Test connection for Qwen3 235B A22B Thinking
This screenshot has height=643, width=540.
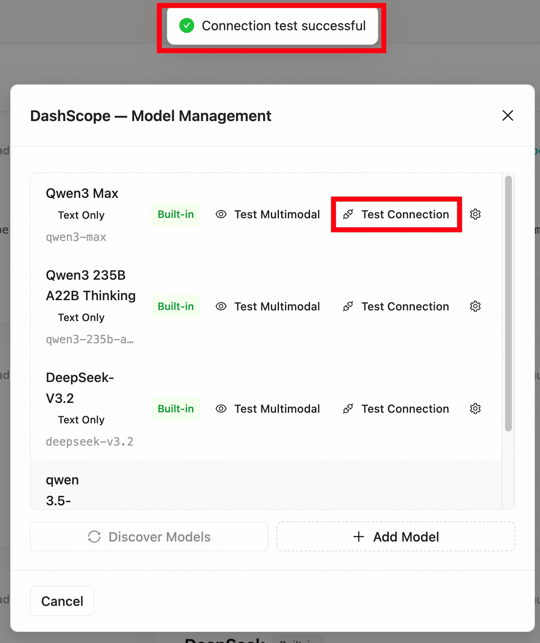click(x=396, y=306)
